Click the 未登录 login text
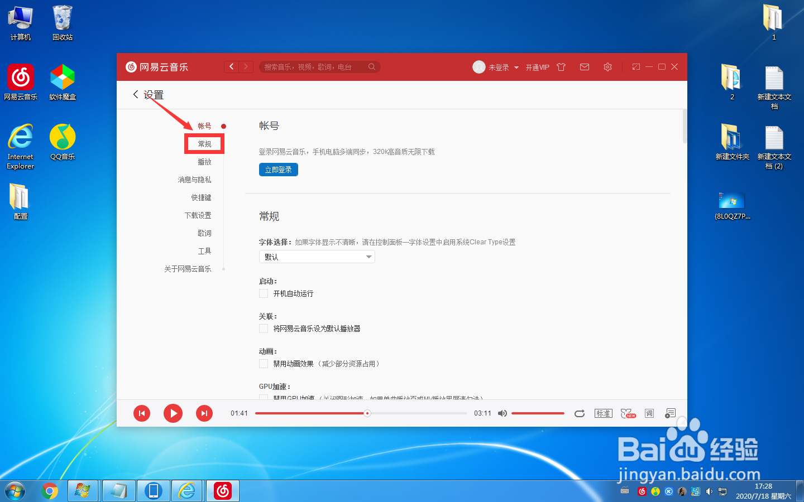Viewport: 804px width, 502px height. pyautogui.click(x=499, y=67)
